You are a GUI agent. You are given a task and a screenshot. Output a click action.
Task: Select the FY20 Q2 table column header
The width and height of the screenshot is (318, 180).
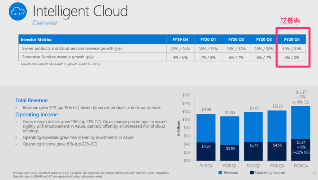[x=236, y=39]
